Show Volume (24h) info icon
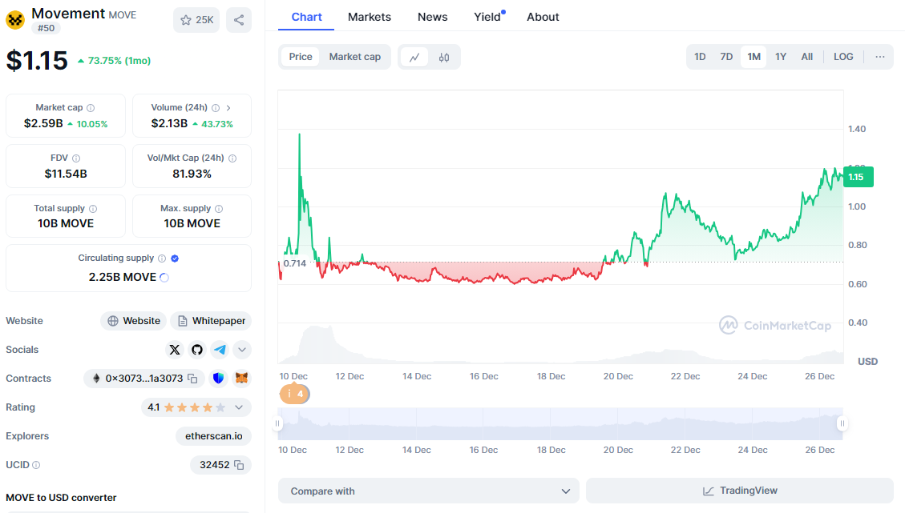The image size is (905, 513). [216, 108]
